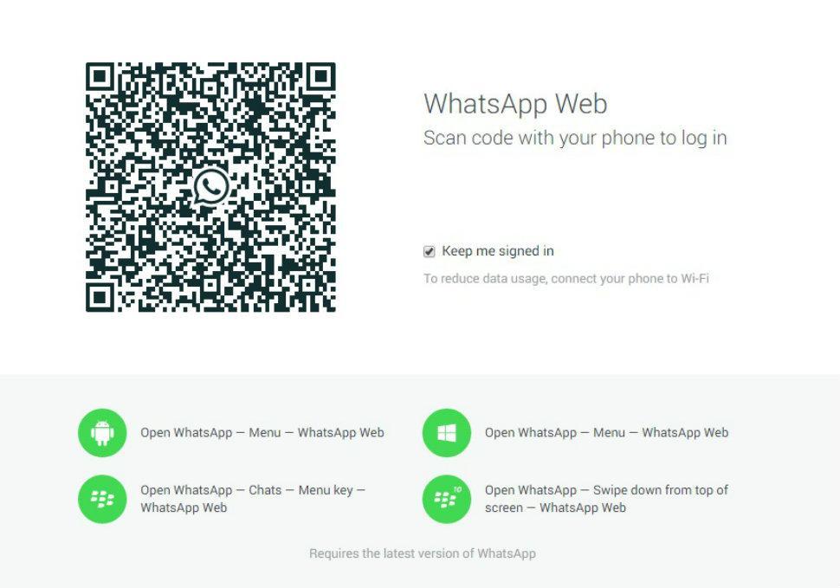Uncheck the Keep me signed in checkbox

pos(430,251)
